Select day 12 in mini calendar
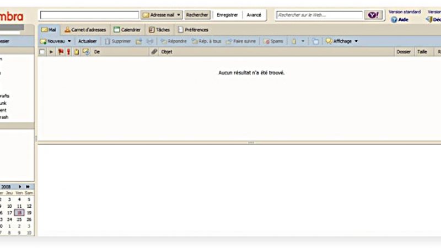441x248 pixels. pyautogui.click(x=29, y=206)
